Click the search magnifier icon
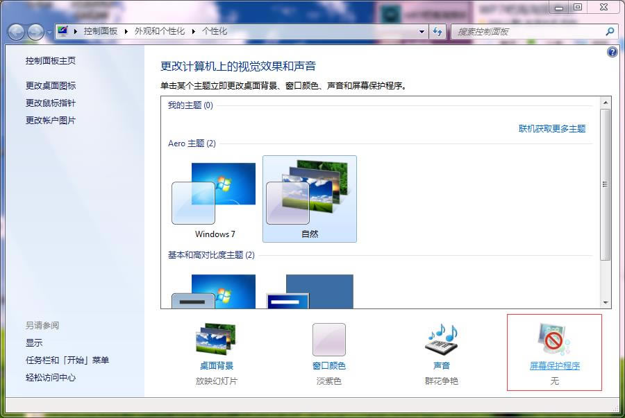 608,32
